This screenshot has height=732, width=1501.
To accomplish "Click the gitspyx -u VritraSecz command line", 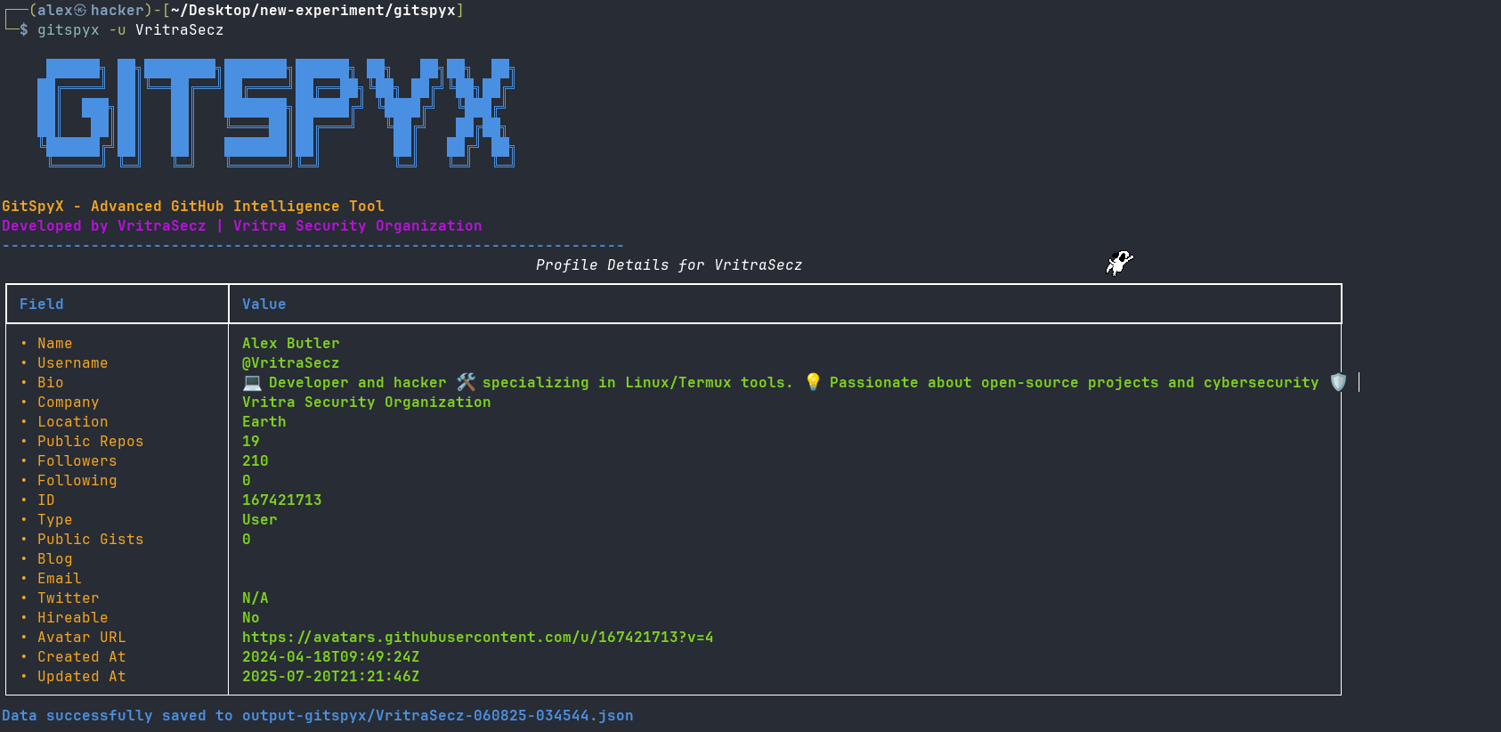I will [x=131, y=30].
